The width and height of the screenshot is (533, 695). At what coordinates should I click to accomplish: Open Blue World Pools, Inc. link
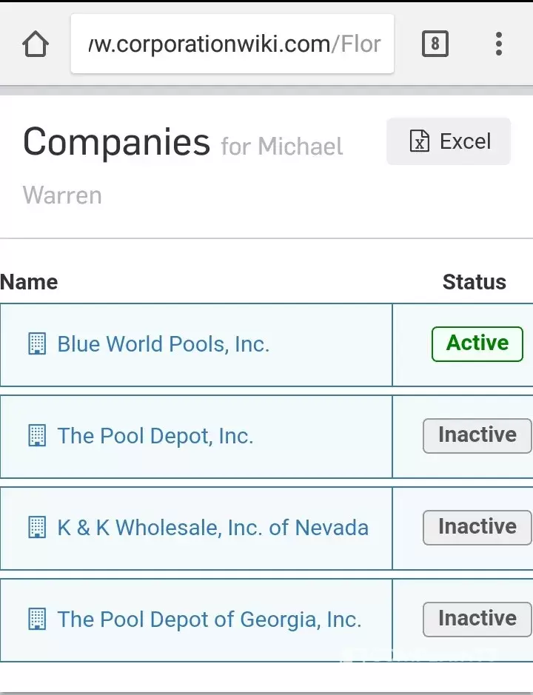point(163,344)
